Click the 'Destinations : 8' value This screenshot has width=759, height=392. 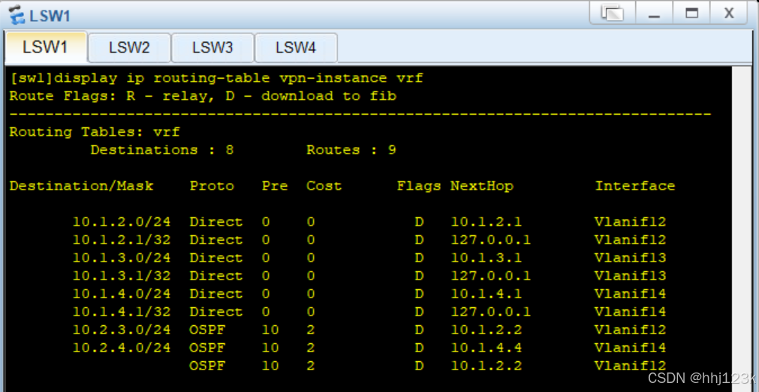point(162,150)
